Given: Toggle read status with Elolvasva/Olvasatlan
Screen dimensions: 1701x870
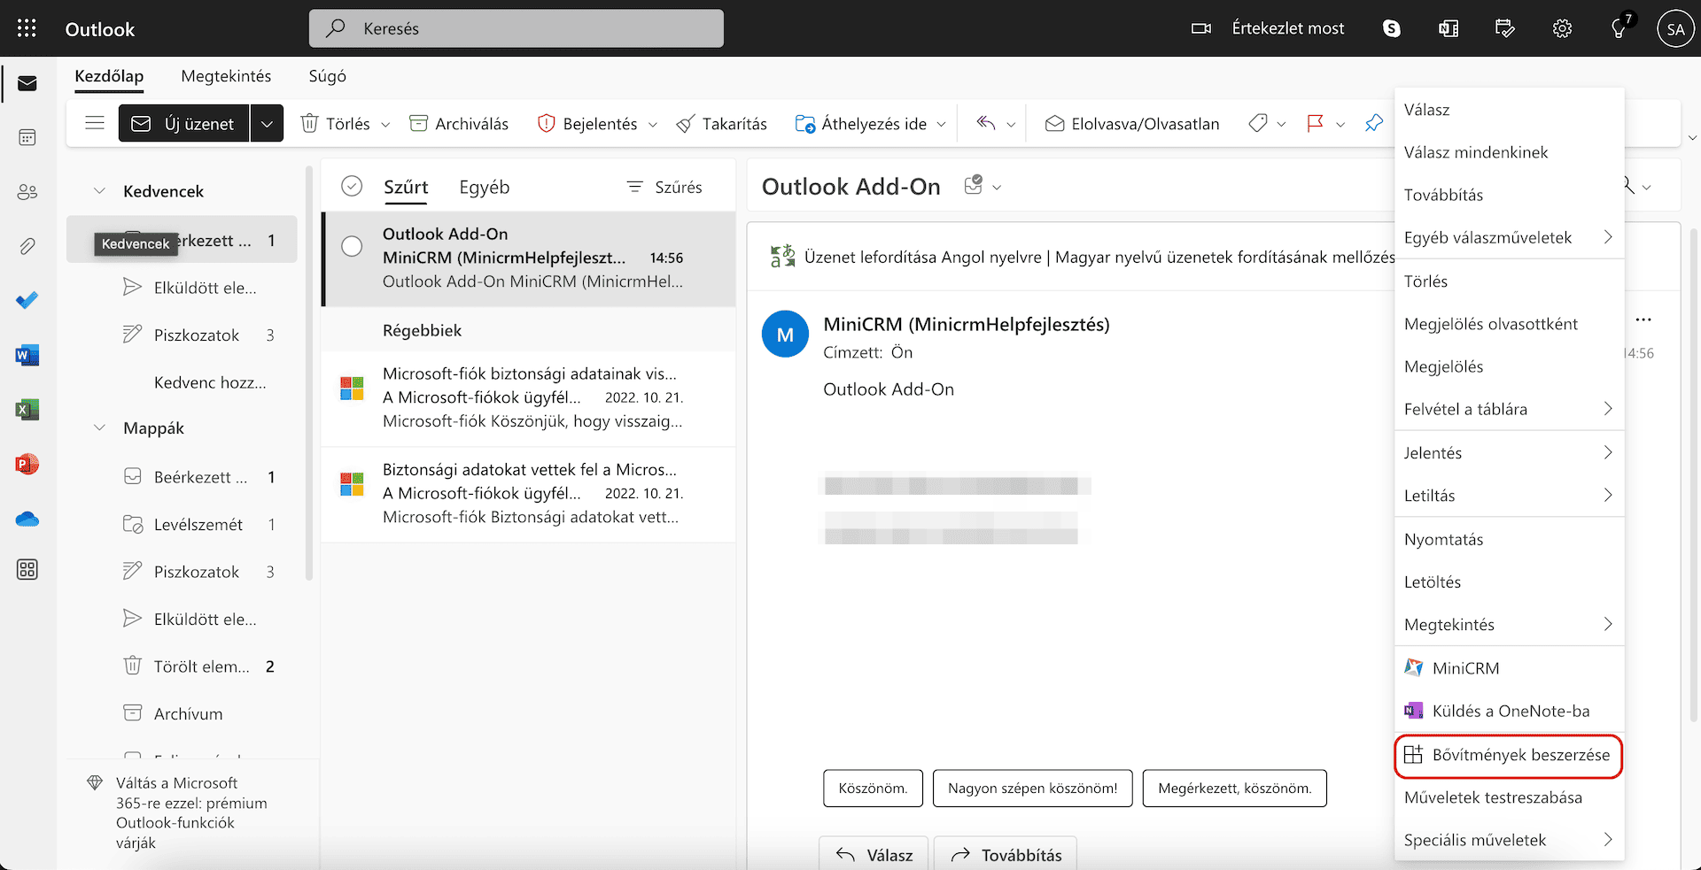Looking at the screenshot, I should [x=1131, y=123].
